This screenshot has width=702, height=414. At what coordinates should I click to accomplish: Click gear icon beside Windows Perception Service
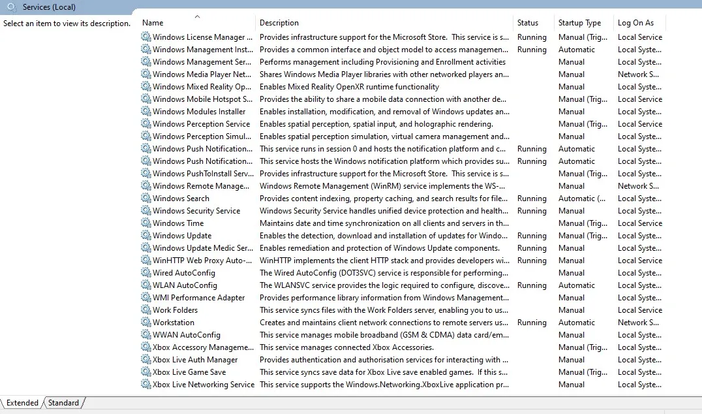146,123
